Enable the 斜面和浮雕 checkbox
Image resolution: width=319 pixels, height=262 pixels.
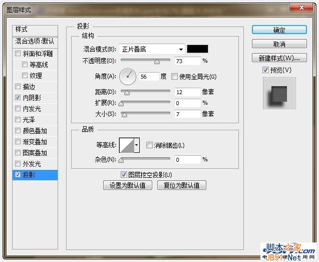(18, 54)
